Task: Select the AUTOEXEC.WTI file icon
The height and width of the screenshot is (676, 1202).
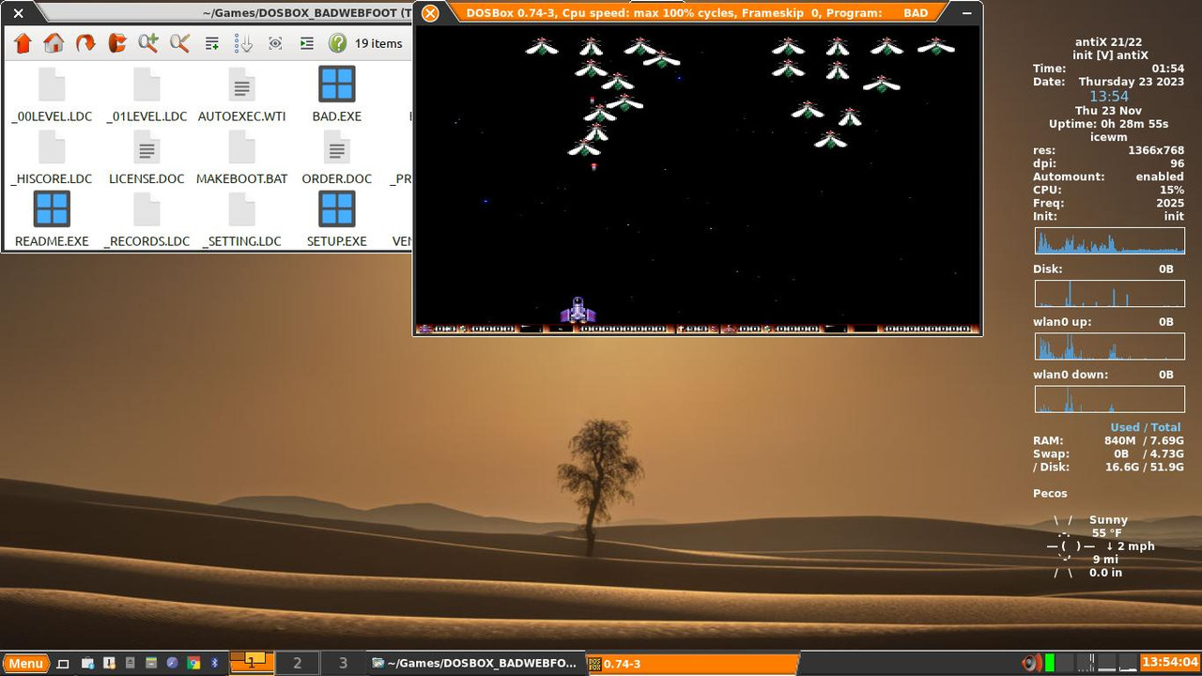Action: coord(241,85)
